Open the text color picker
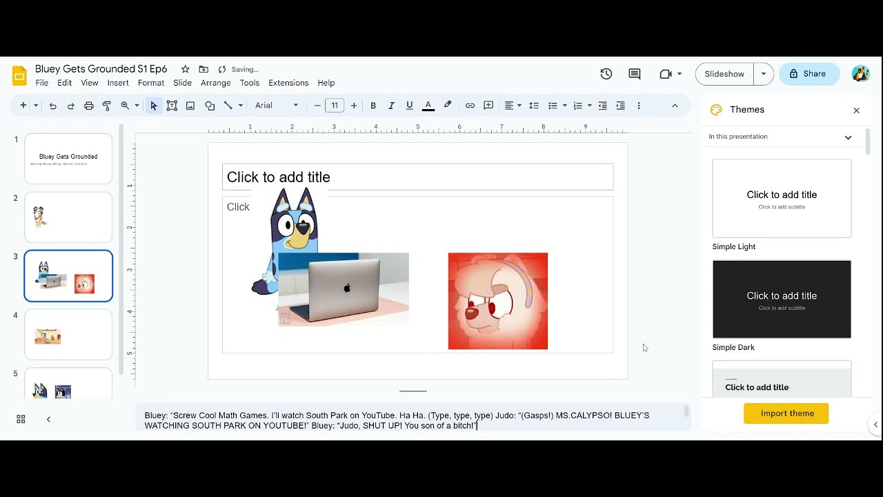 (428, 106)
